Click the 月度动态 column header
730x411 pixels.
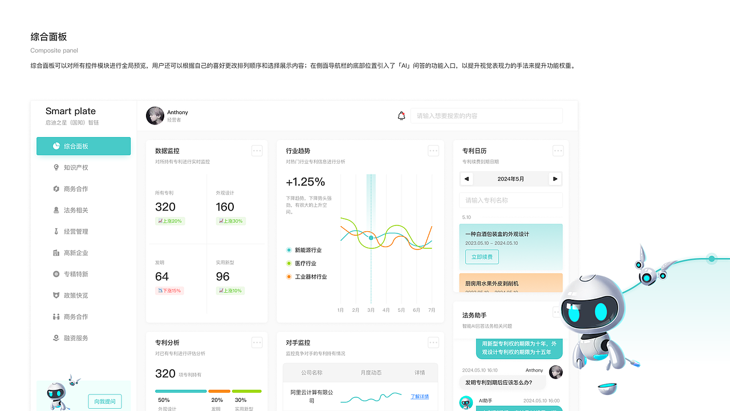pos(371,373)
